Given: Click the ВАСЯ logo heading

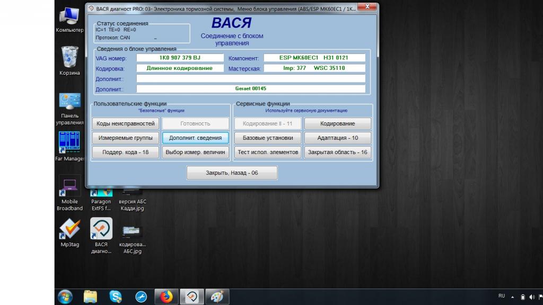Looking at the screenshot, I should pos(232,23).
